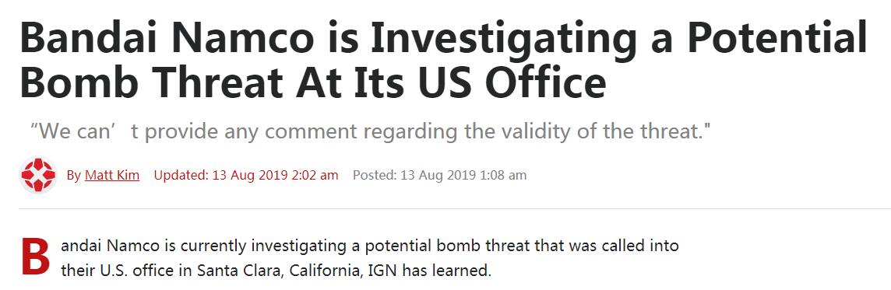
Task: Click 'Bomb Threat At Its US Office' headline line
Action: [x=312, y=82]
